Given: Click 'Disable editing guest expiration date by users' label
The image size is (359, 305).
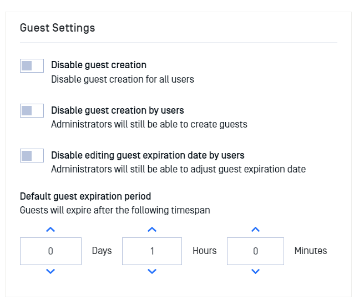Looking at the screenshot, I should 148,155.
